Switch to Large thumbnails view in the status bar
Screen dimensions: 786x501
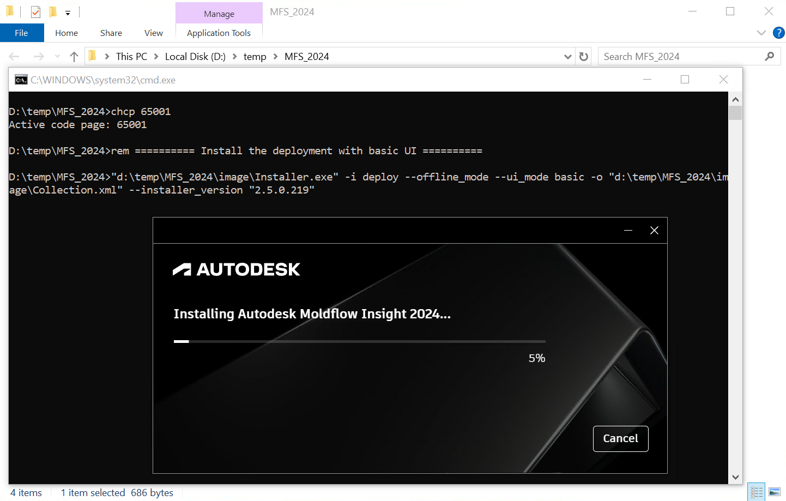pyautogui.click(x=775, y=491)
